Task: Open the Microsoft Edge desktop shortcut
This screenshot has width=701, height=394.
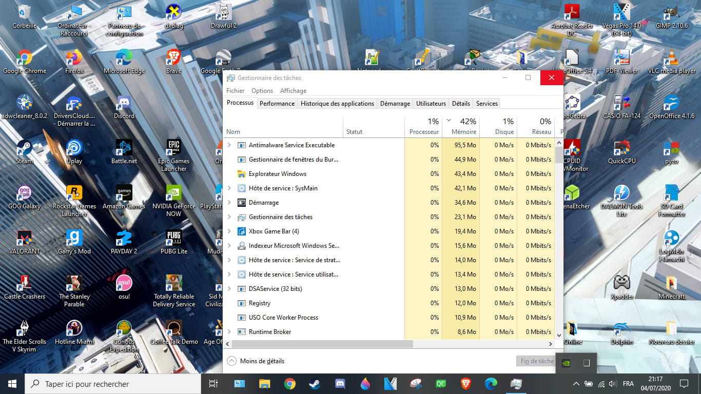Action: (x=124, y=62)
